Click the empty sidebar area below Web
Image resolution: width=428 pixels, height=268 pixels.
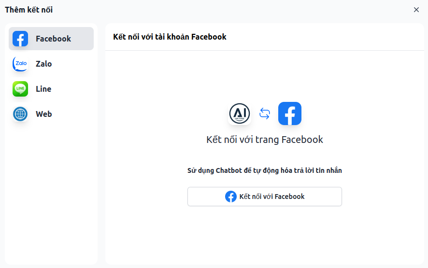click(51, 193)
